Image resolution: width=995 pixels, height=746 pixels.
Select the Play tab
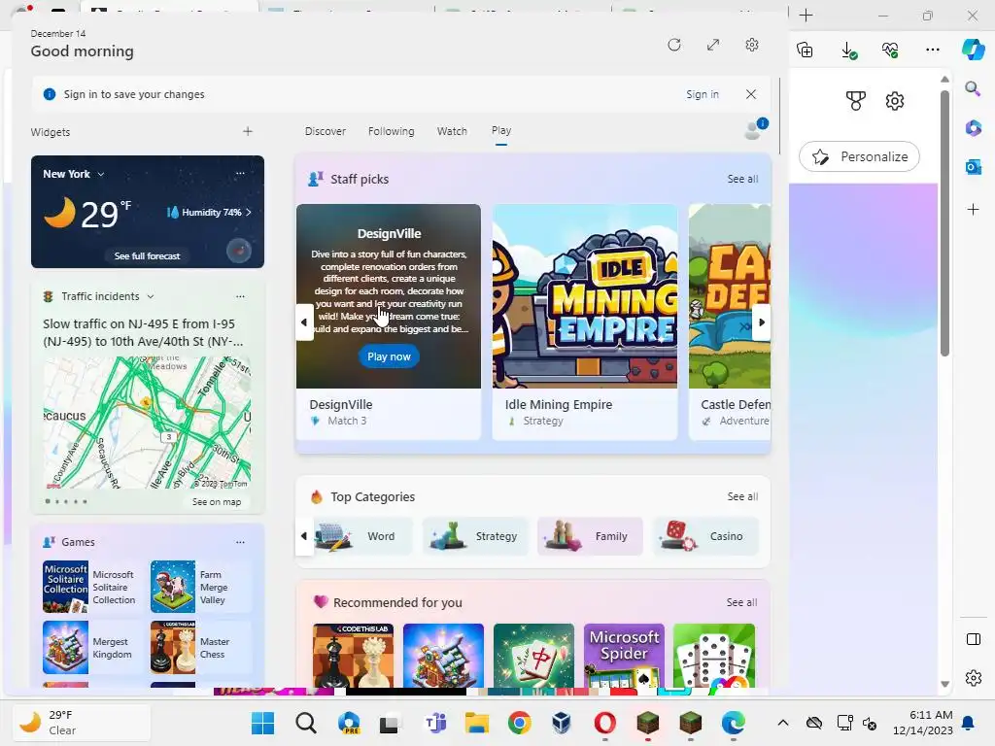click(x=500, y=131)
